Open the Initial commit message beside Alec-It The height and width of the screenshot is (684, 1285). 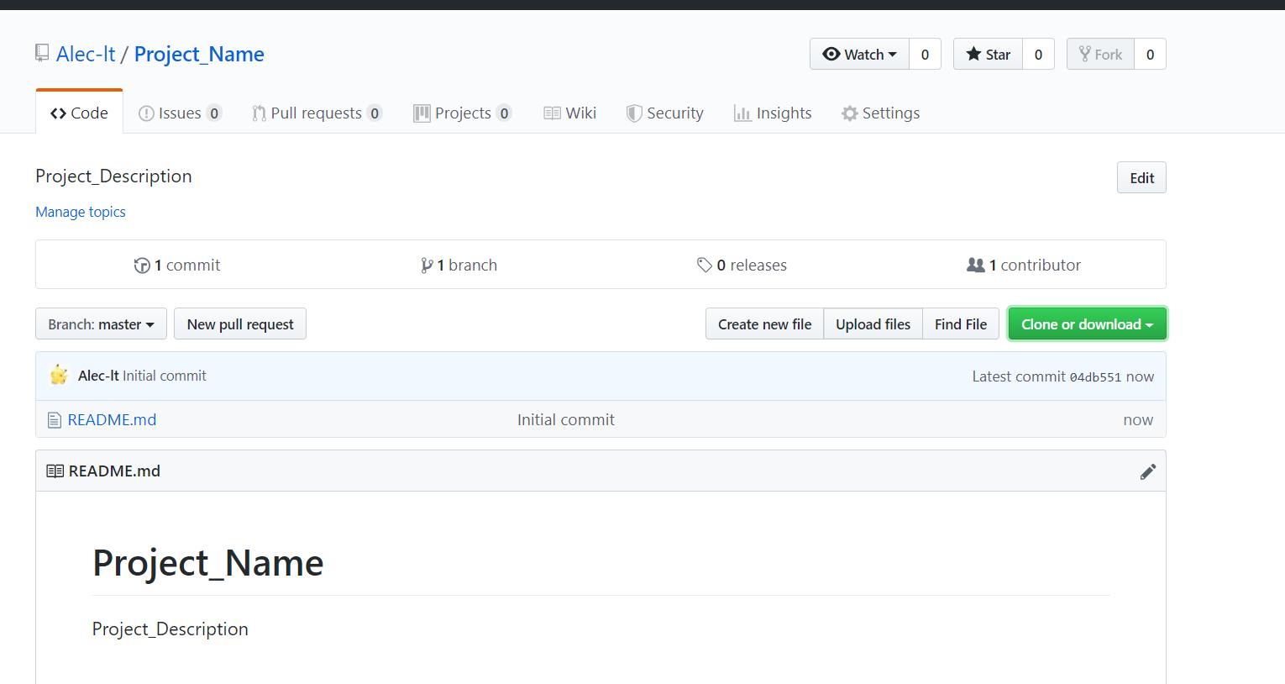tap(165, 376)
